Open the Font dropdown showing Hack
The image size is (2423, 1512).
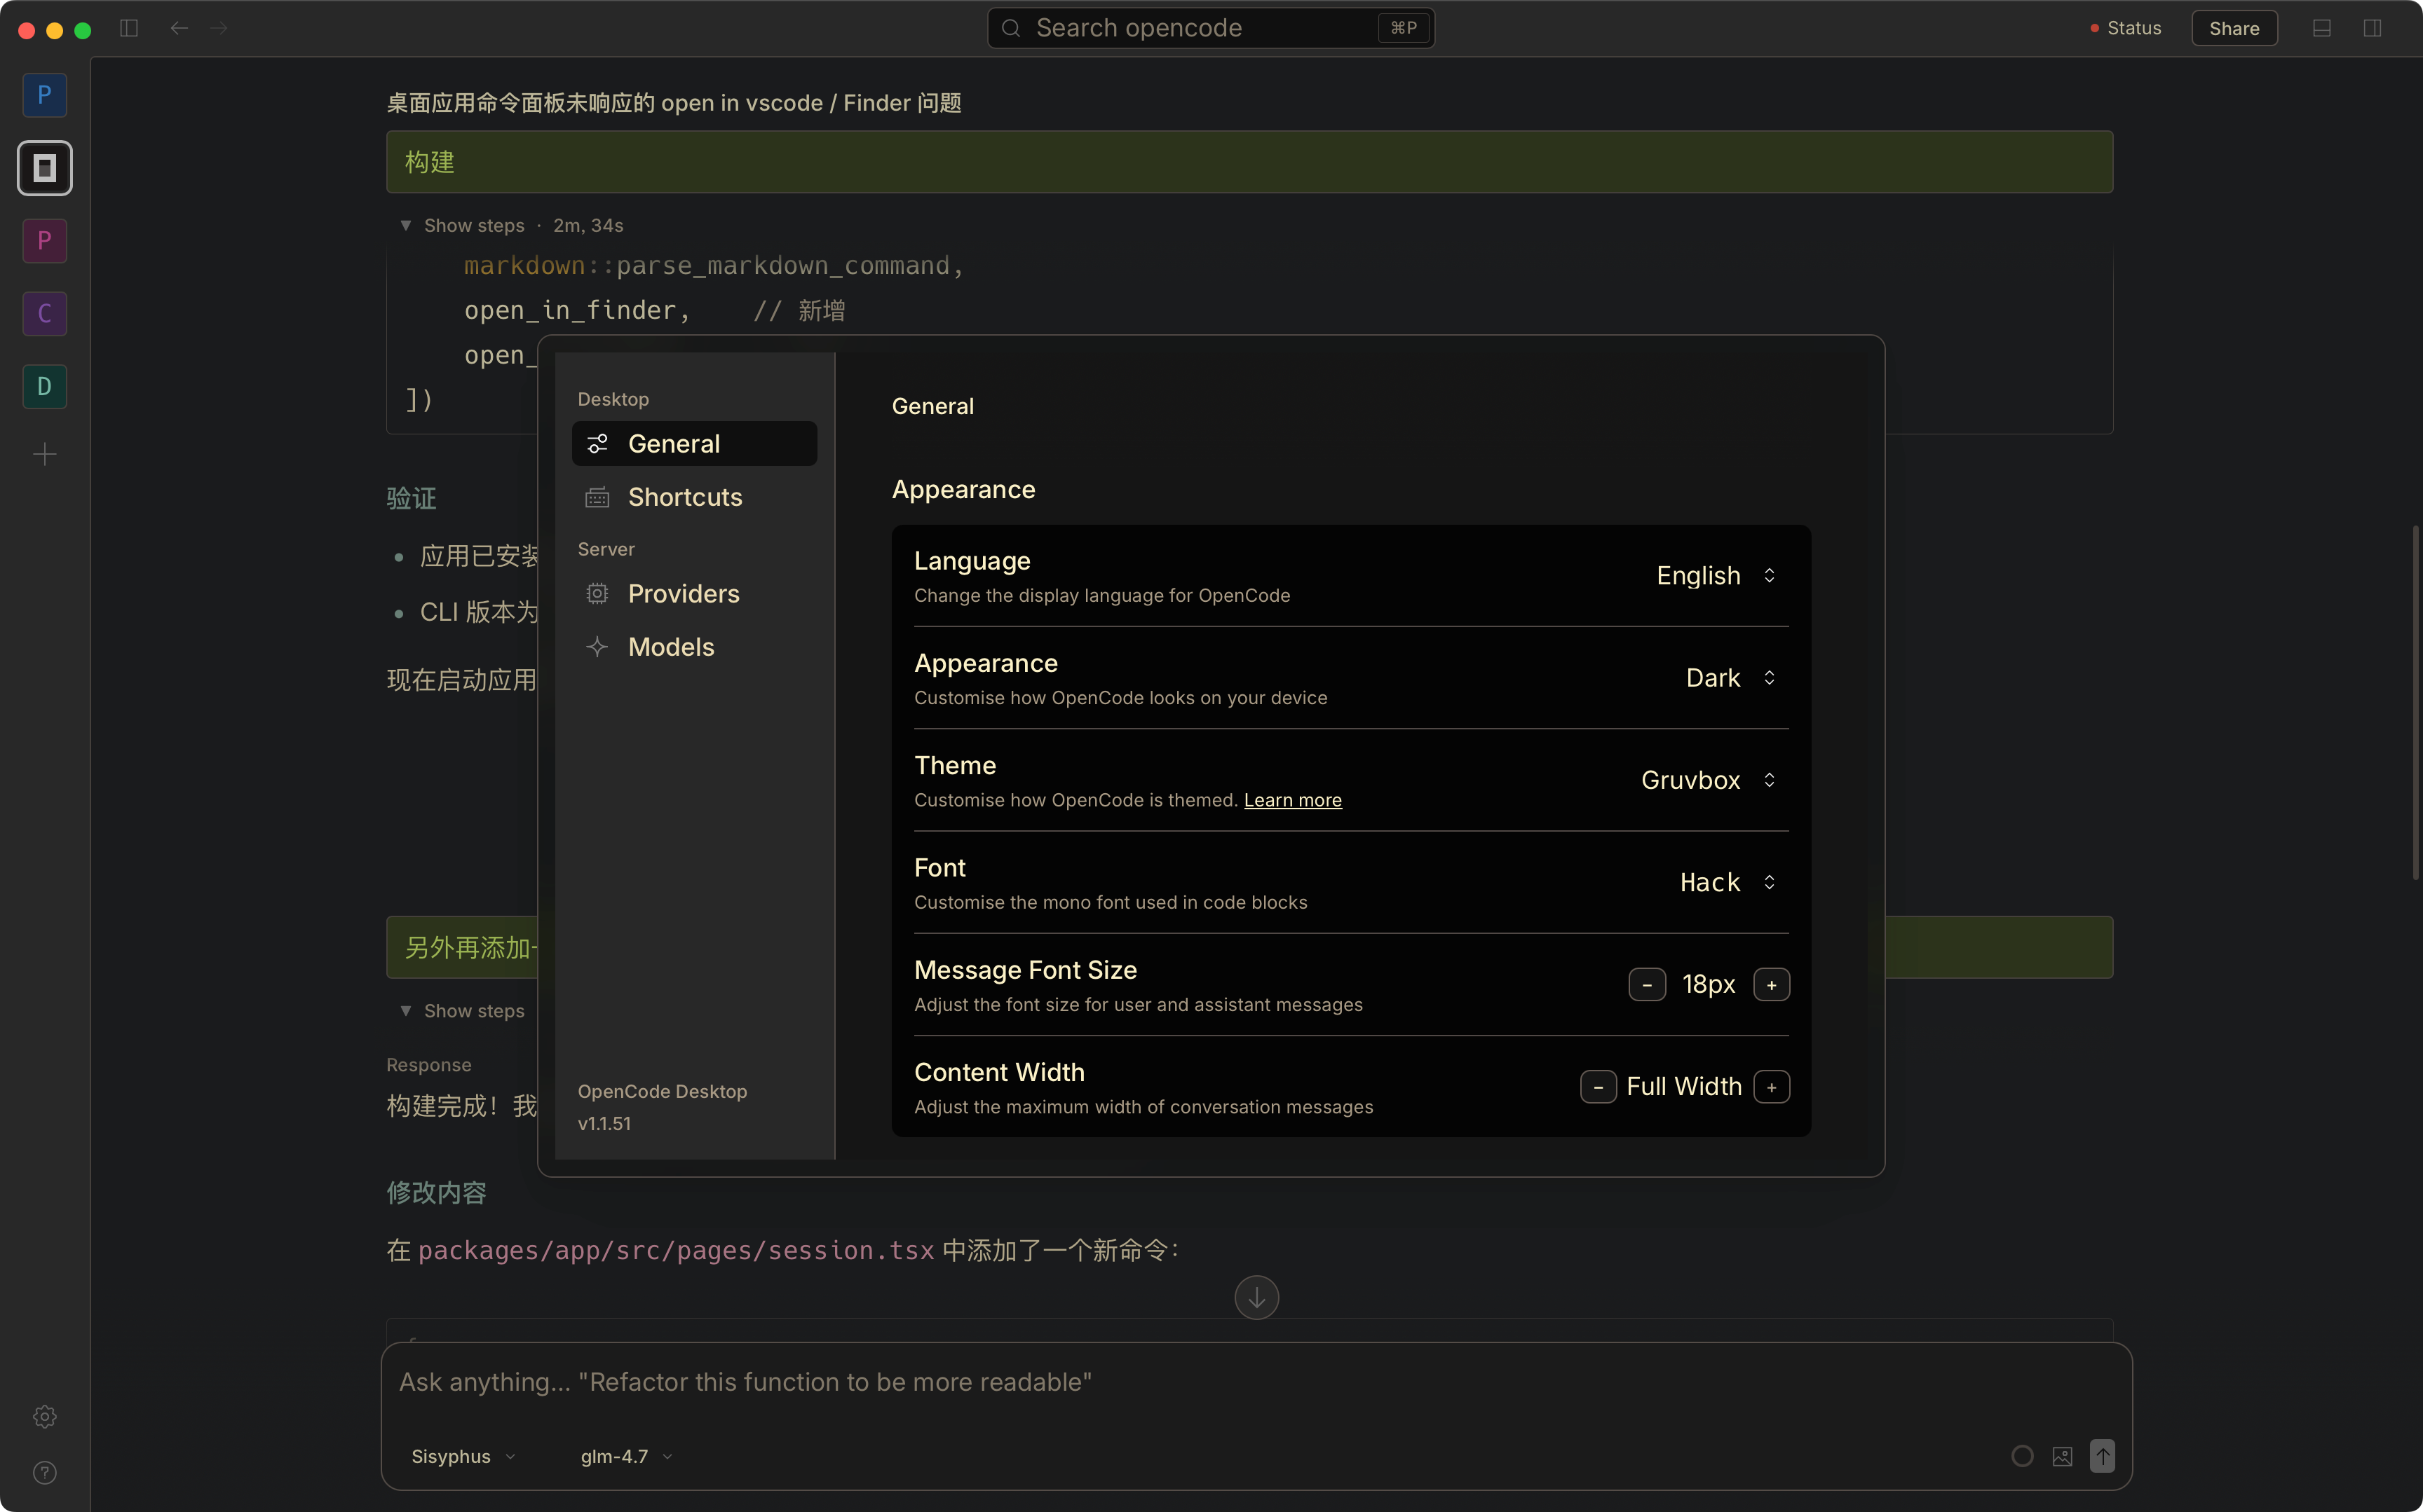click(x=1729, y=882)
